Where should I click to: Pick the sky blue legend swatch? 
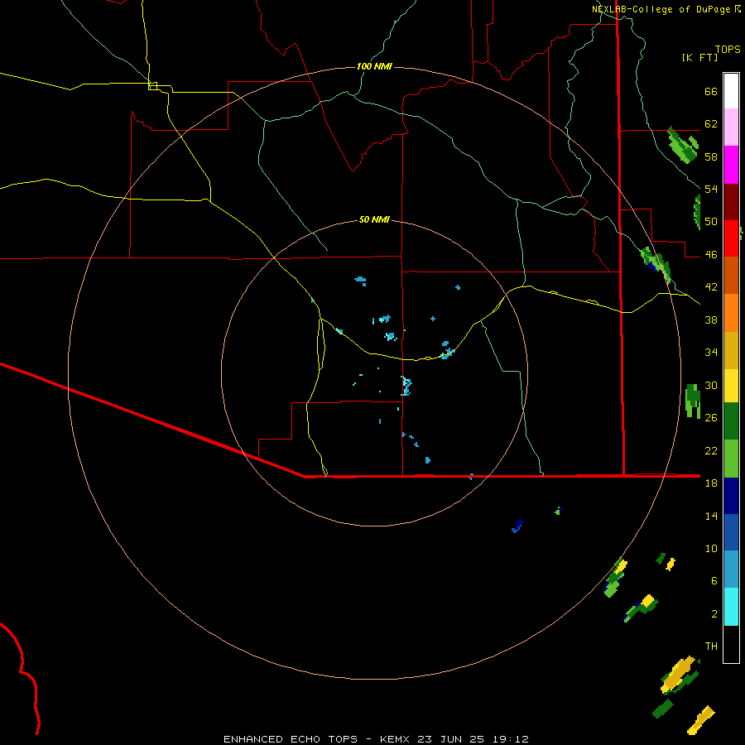point(731,570)
